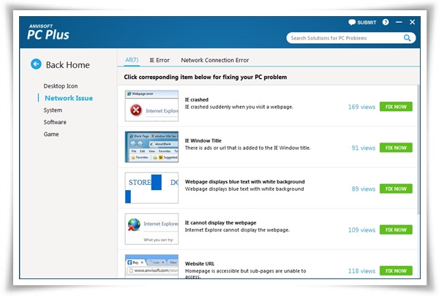Click FIX NOW for IE crashed
This screenshot has height=296, width=439.
click(396, 107)
